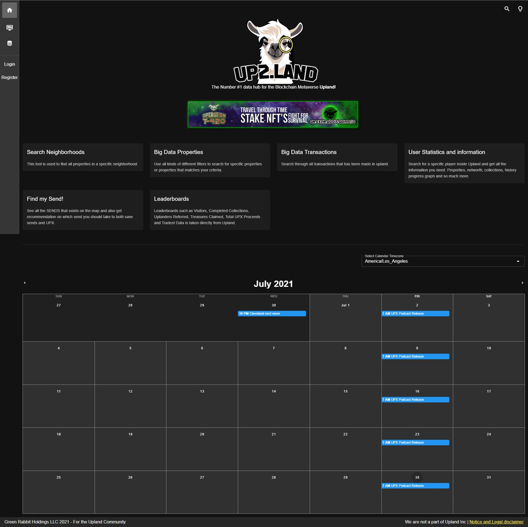Image resolution: width=528 pixels, height=527 pixels.
Task: Select the Jul 1 calendar day
Action: point(345,305)
